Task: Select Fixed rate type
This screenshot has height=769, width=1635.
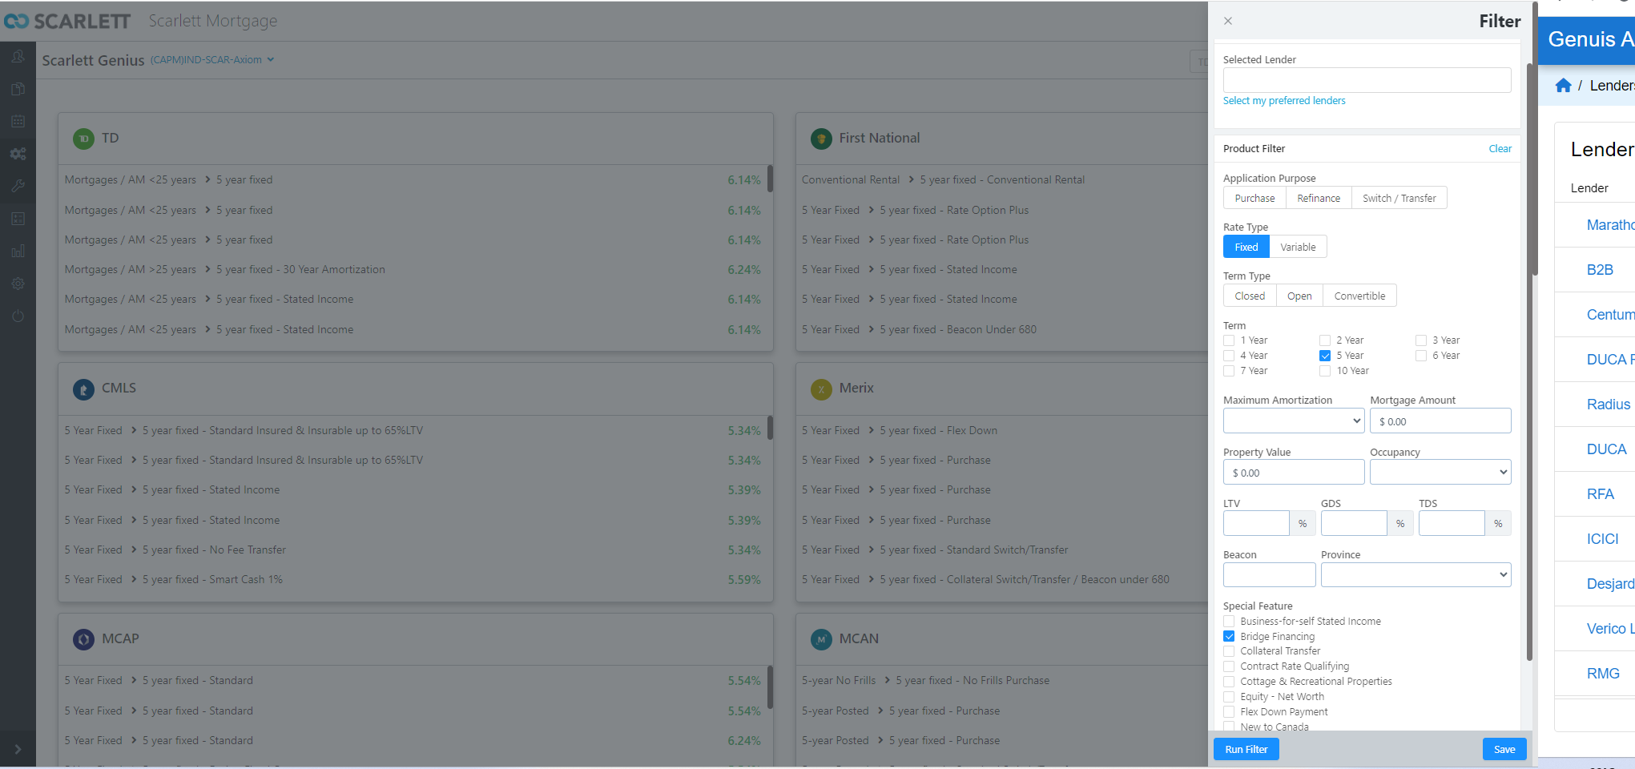Action: [x=1246, y=247]
